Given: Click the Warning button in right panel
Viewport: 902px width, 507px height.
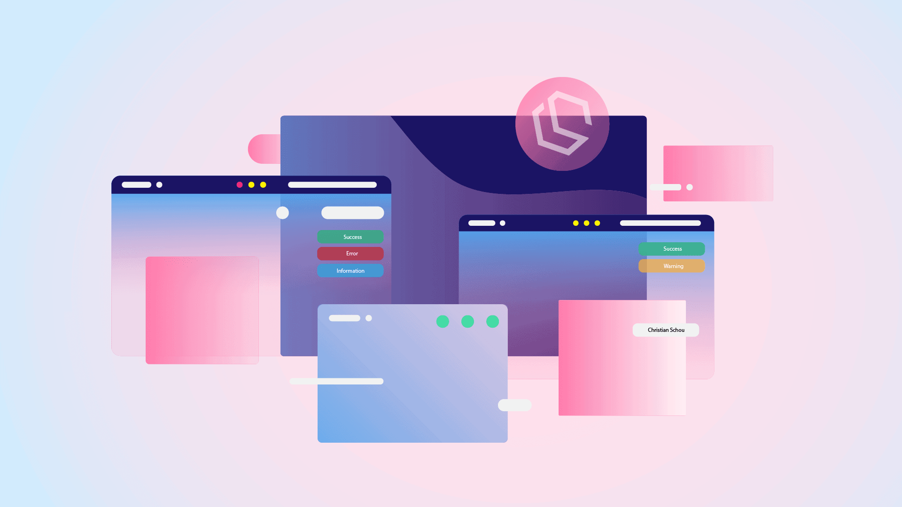Looking at the screenshot, I should (672, 266).
